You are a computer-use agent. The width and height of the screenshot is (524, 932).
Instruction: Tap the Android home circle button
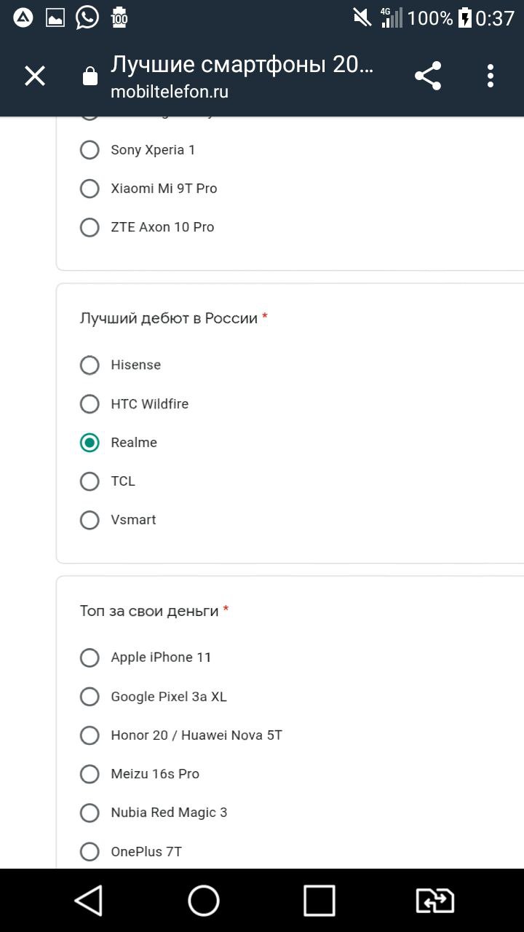pyautogui.click(x=204, y=901)
